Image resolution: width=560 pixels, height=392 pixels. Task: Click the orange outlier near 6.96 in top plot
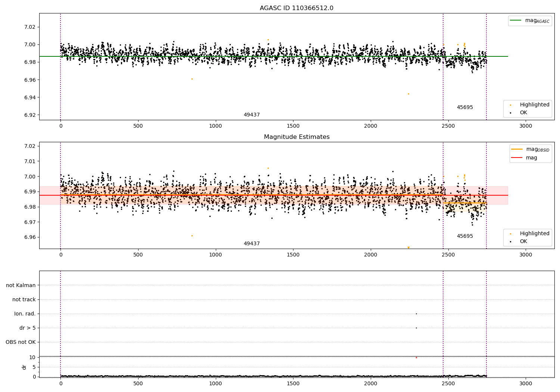pos(192,79)
